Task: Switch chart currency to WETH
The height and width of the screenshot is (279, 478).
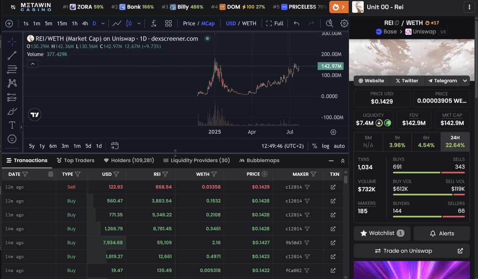Action: [x=249, y=23]
